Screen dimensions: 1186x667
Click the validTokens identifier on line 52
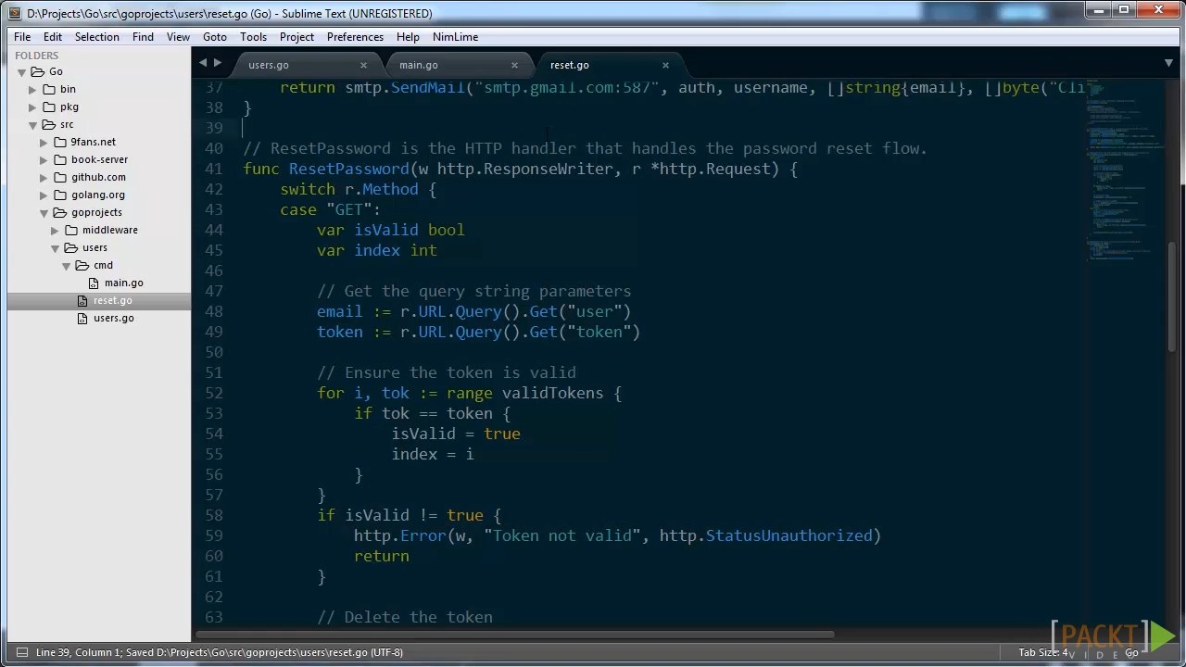552,393
